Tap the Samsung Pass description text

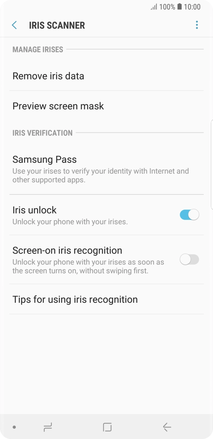click(x=101, y=175)
